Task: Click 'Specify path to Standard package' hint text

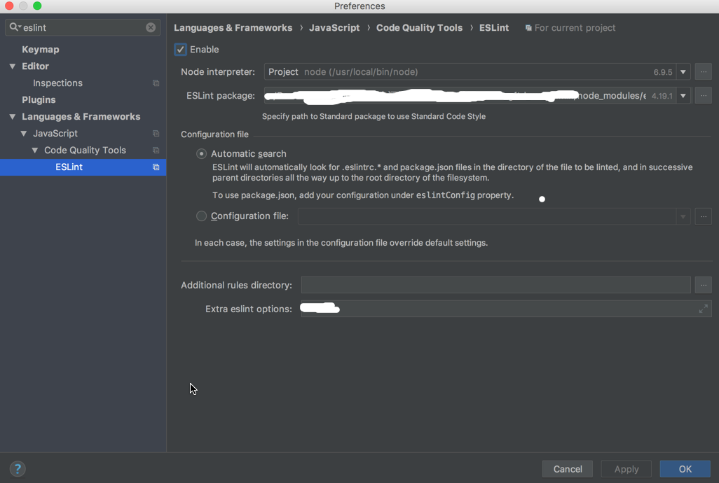Action: click(374, 116)
